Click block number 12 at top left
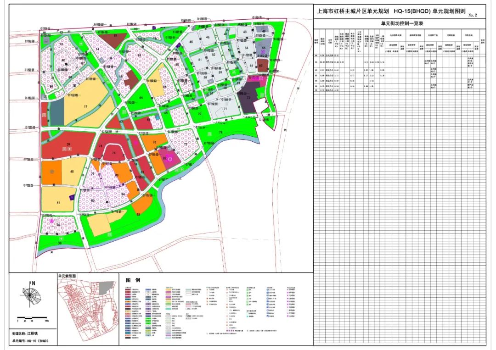Screen dimensions: 496x350 point(61,33)
